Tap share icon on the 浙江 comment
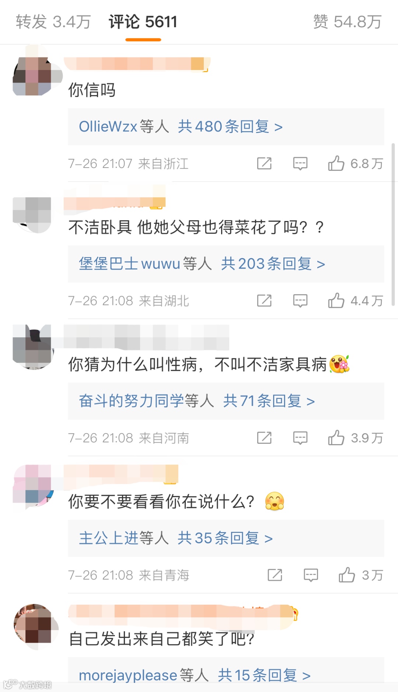Image resolution: width=398 pixels, height=692 pixels. 264,164
